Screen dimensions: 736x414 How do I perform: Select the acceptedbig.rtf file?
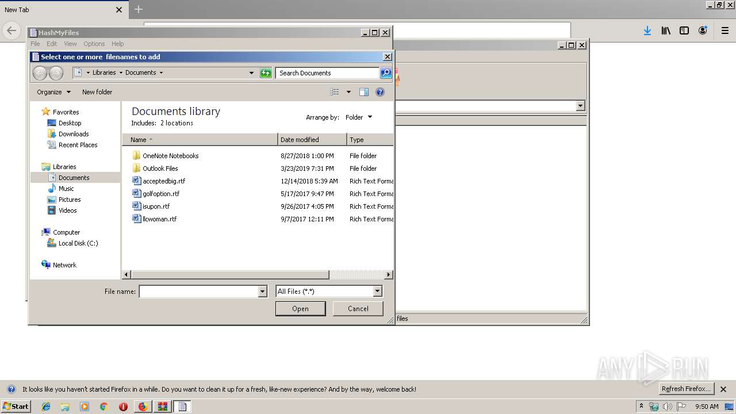[x=163, y=181]
